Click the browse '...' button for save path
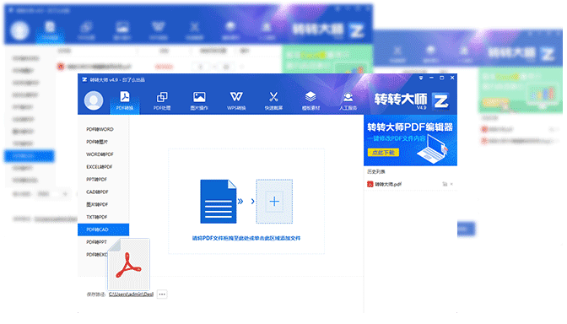Image resolution: width=567 pixels, height=324 pixels. tap(162, 294)
